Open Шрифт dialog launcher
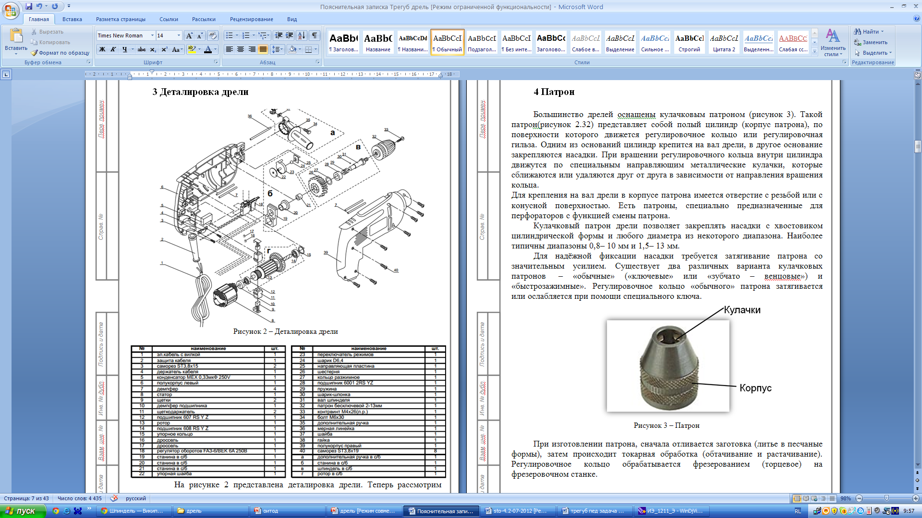The height and width of the screenshot is (518, 922). point(216,62)
